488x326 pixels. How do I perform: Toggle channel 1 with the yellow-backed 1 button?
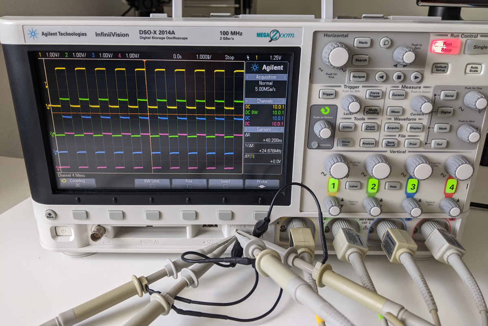pyautogui.click(x=333, y=186)
